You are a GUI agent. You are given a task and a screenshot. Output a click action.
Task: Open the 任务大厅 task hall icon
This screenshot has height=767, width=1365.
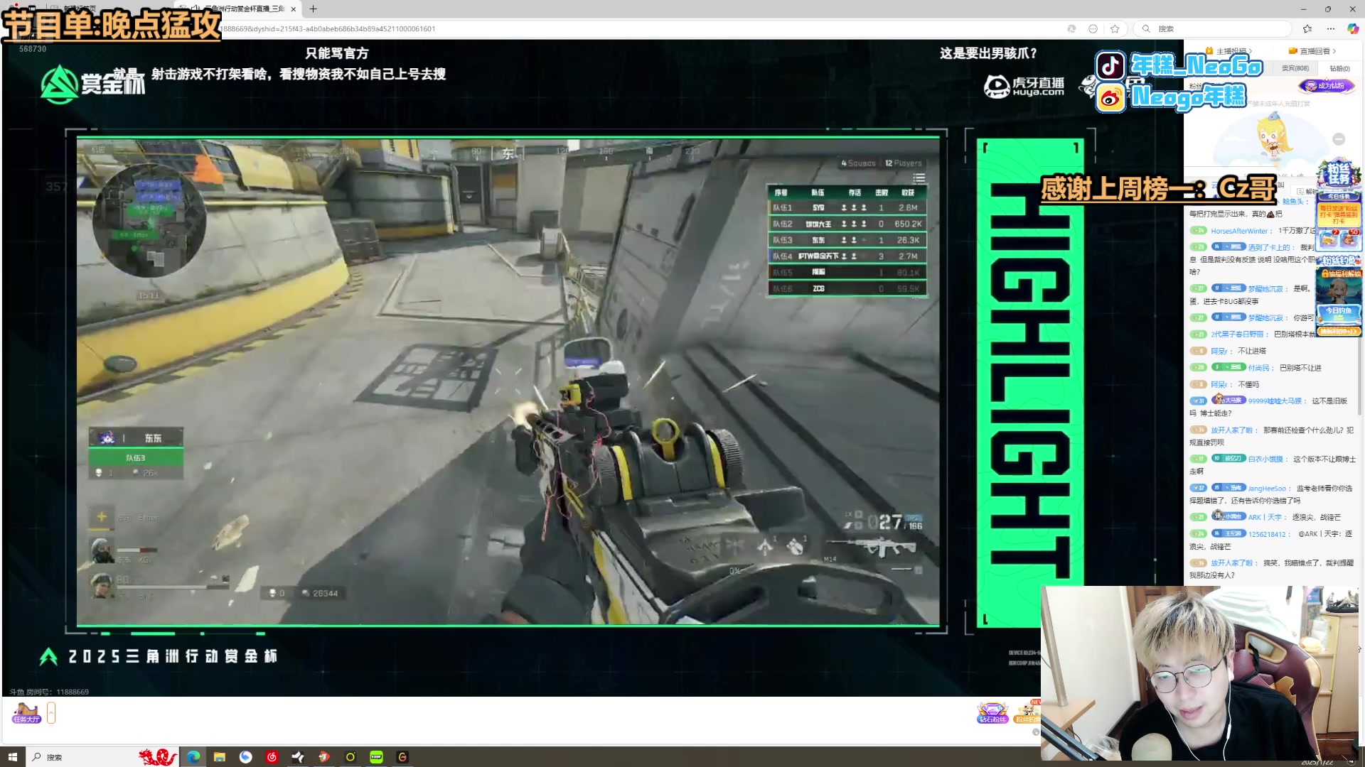pos(26,712)
